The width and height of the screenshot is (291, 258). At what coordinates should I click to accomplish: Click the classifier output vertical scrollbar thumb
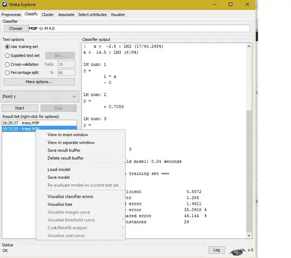tap(249, 171)
